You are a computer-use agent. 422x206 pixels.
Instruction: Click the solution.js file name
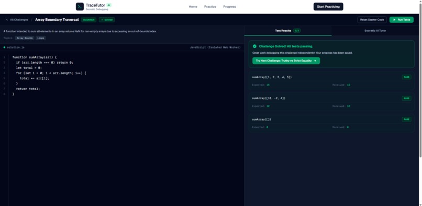point(16,47)
